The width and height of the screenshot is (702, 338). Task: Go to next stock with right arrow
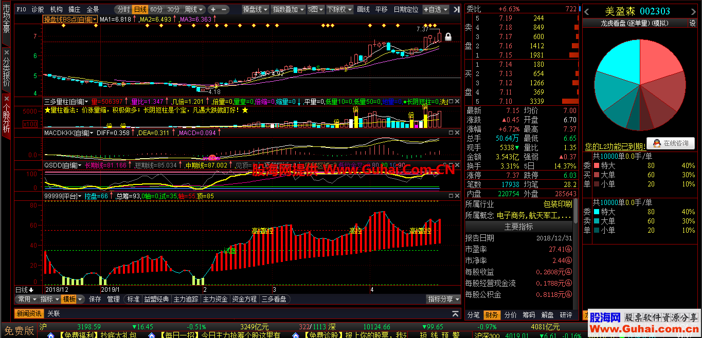694,11
